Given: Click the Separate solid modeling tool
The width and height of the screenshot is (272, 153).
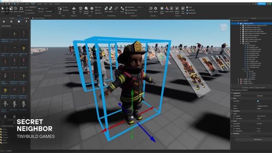Looking at the screenshot, I should coord(116,9).
